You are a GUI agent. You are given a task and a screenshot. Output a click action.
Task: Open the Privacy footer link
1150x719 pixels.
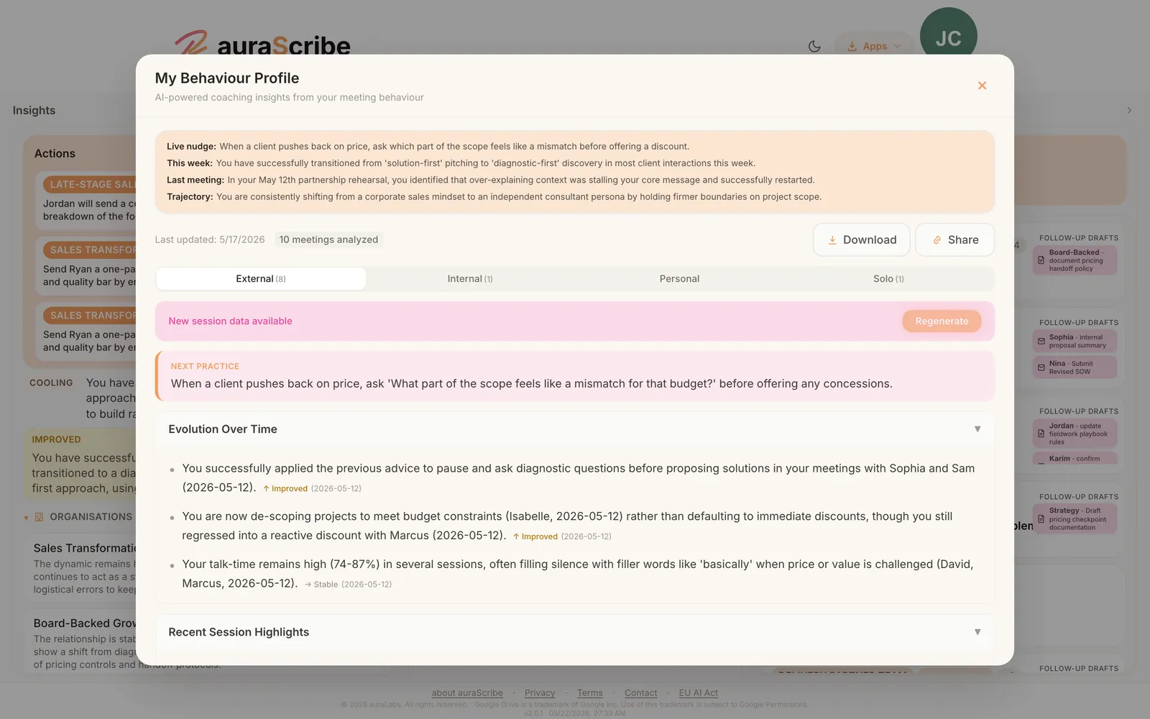click(x=540, y=693)
